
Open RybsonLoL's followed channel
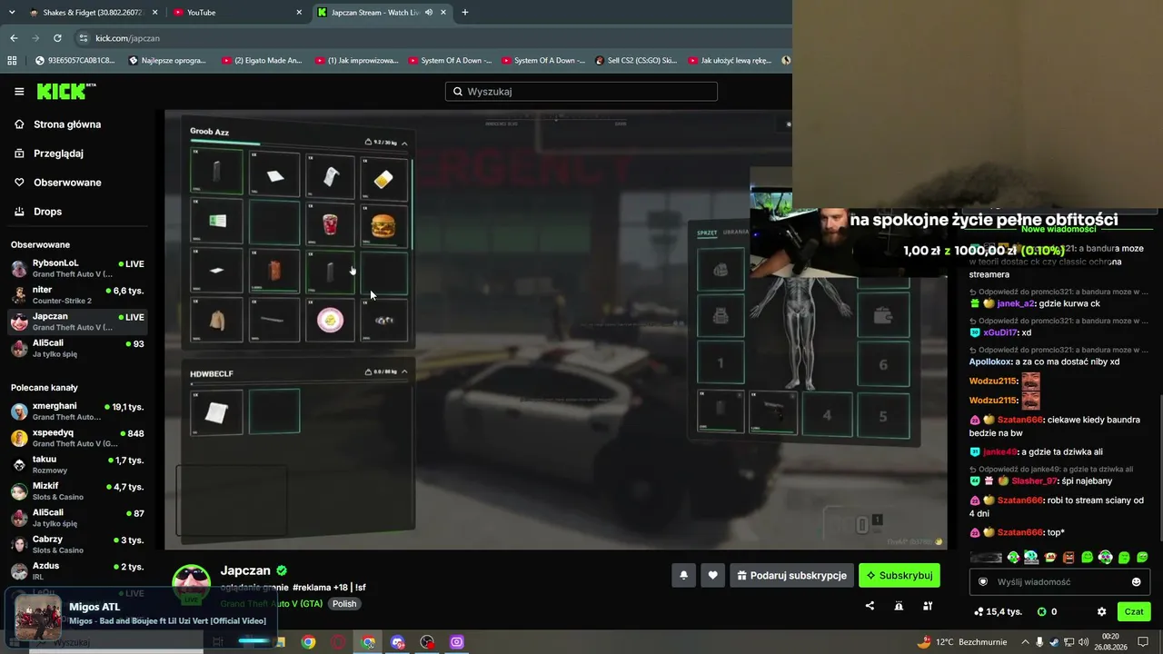(x=77, y=269)
